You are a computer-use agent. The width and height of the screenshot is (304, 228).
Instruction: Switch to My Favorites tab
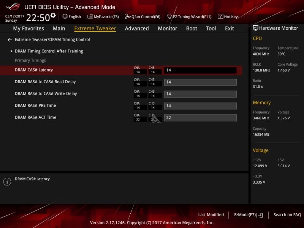pos(28,28)
